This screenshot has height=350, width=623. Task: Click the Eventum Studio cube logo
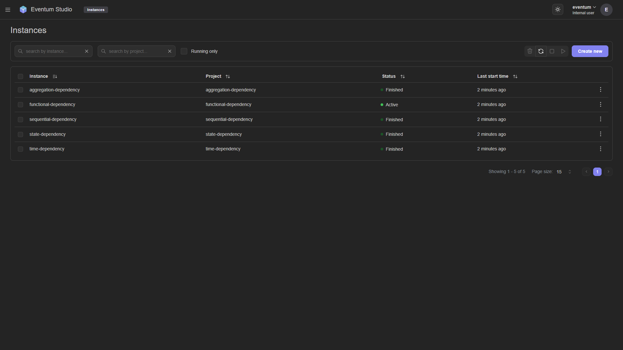click(23, 10)
